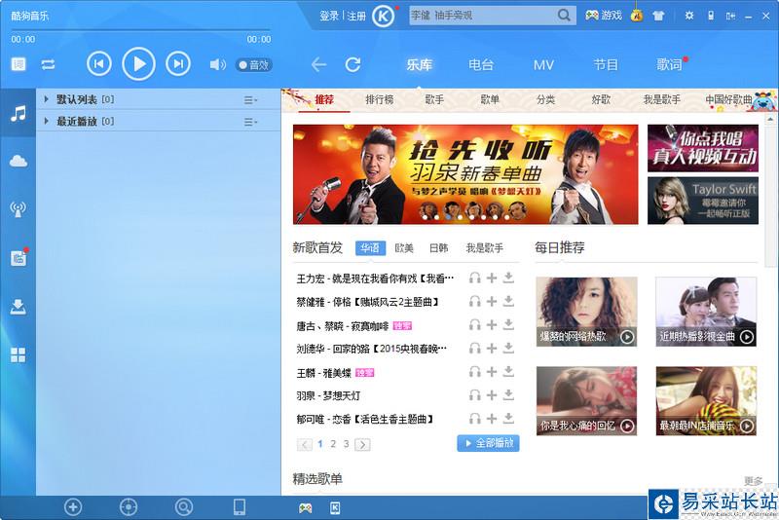Image resolution: width=779 pixels, height=520 pixels.
Task: Add 蔡健雅 - 停格 with plus icon
Action: [x=492, y=302]
